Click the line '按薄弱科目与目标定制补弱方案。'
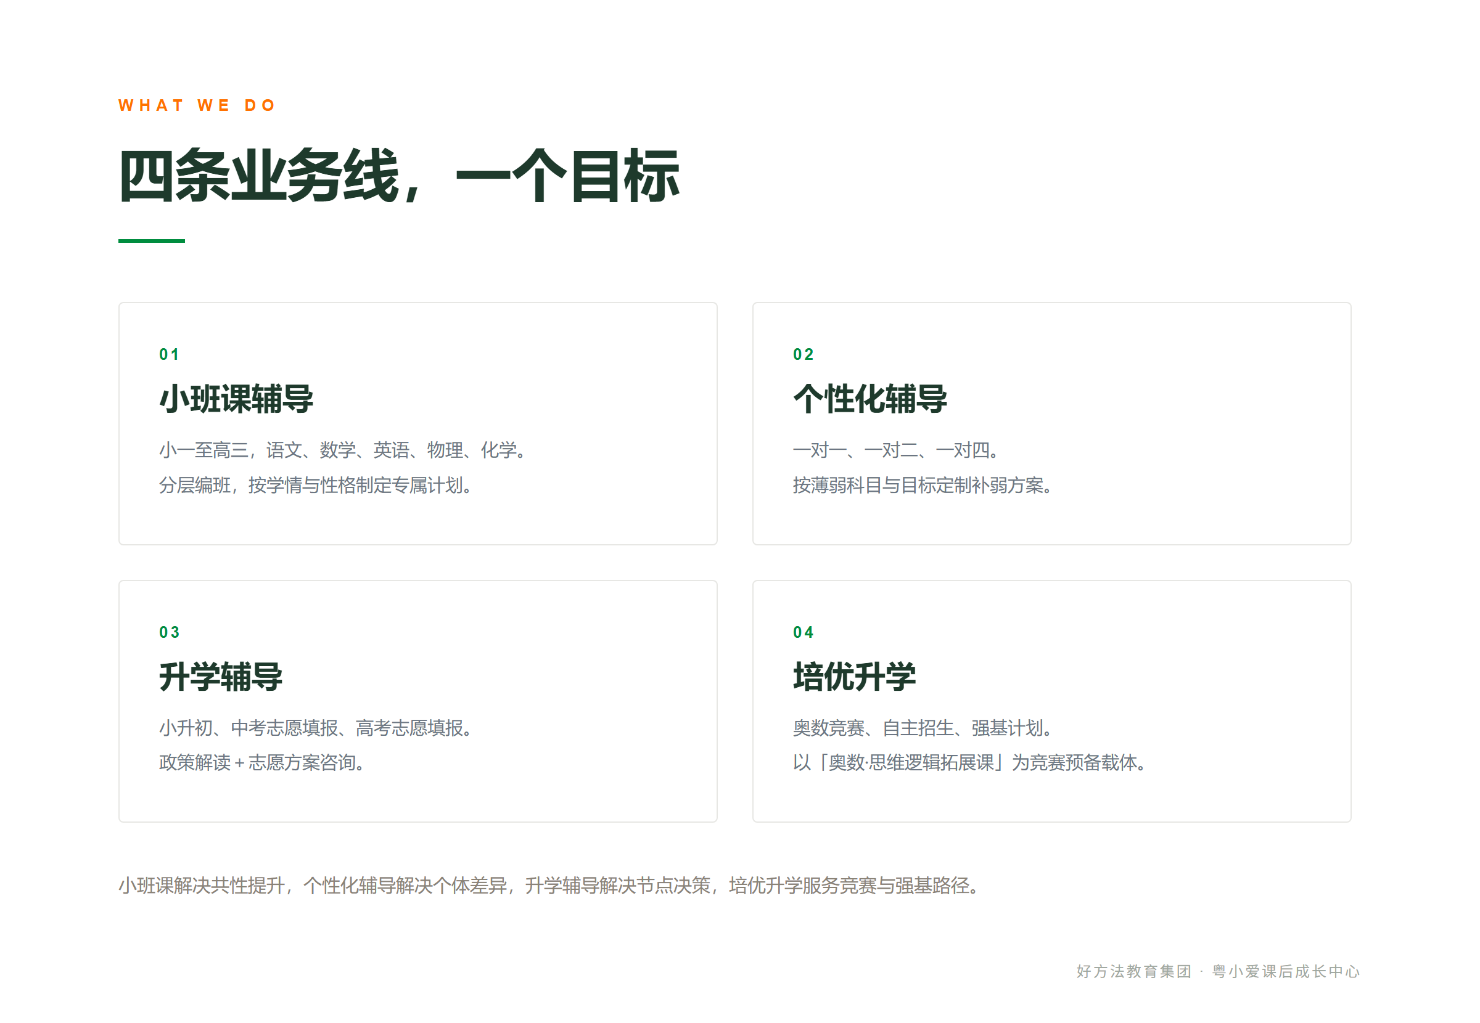The height and width of the screenshot is (1023, 1480). point(923,485)
